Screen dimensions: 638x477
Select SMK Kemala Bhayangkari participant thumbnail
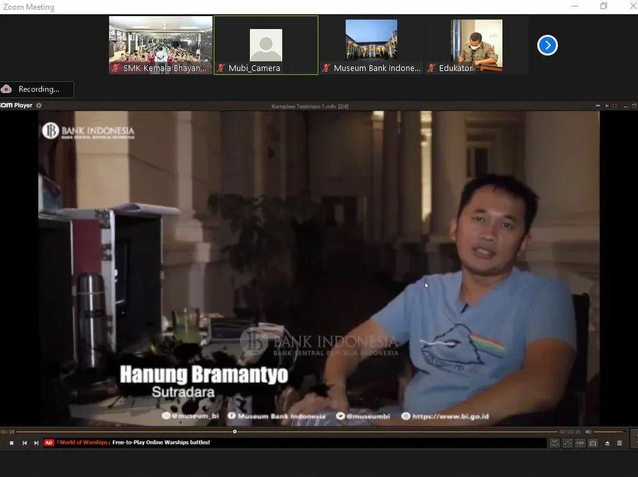(x=161, y=45)
